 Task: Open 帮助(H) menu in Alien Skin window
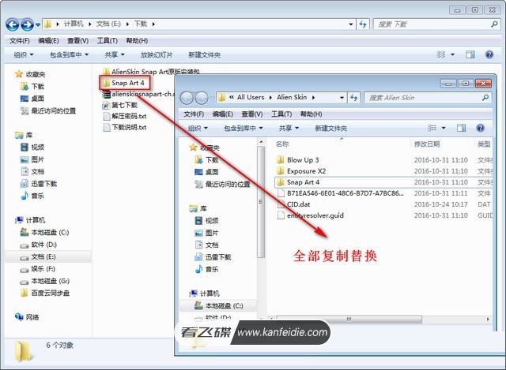pos(311,114)
